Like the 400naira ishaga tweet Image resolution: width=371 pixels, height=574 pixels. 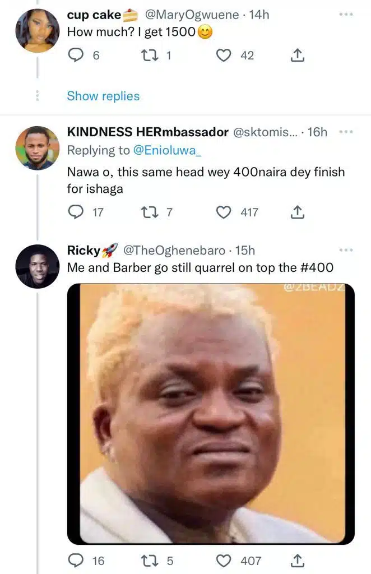click(225, 212)
